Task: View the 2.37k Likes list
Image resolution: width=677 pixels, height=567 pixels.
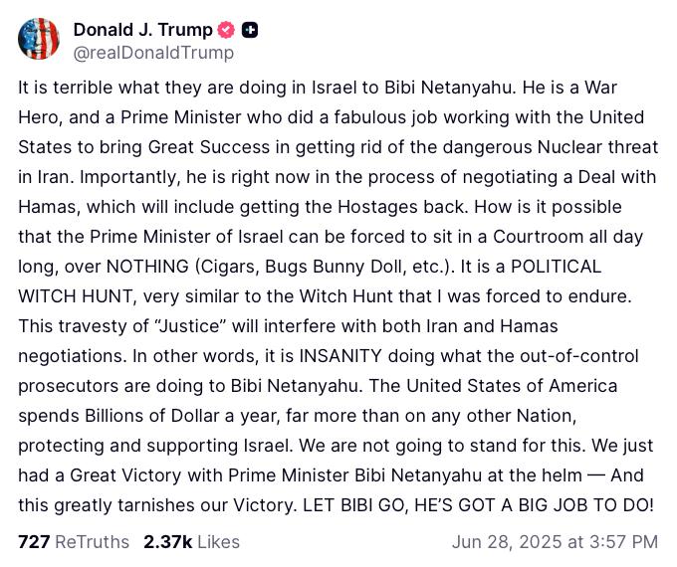Action: click(x=191, y=542)
